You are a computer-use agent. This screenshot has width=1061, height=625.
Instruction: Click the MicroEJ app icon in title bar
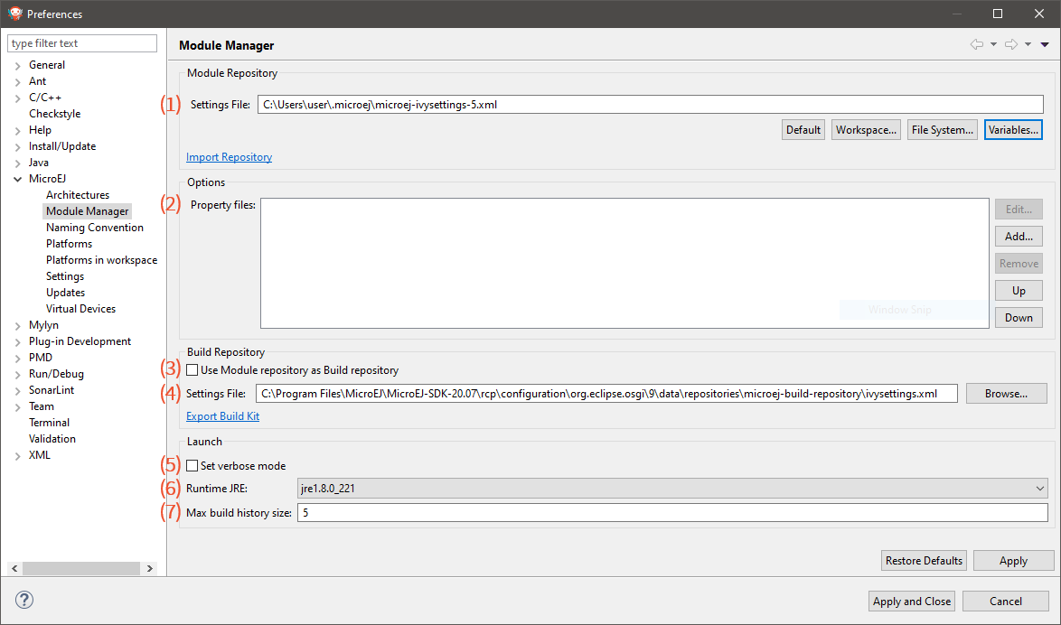(13, 14)
